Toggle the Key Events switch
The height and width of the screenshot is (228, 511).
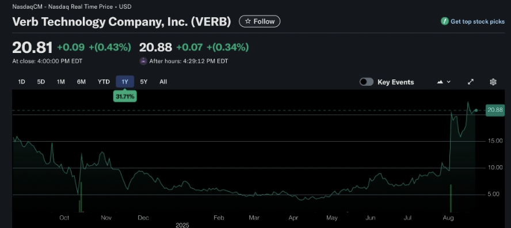pyautogui.click(x=367, y=82)
